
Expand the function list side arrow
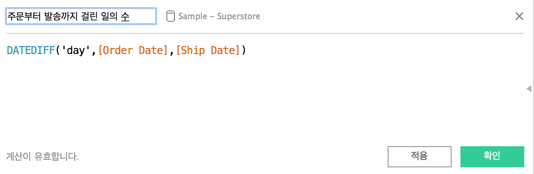click(529, 88)
